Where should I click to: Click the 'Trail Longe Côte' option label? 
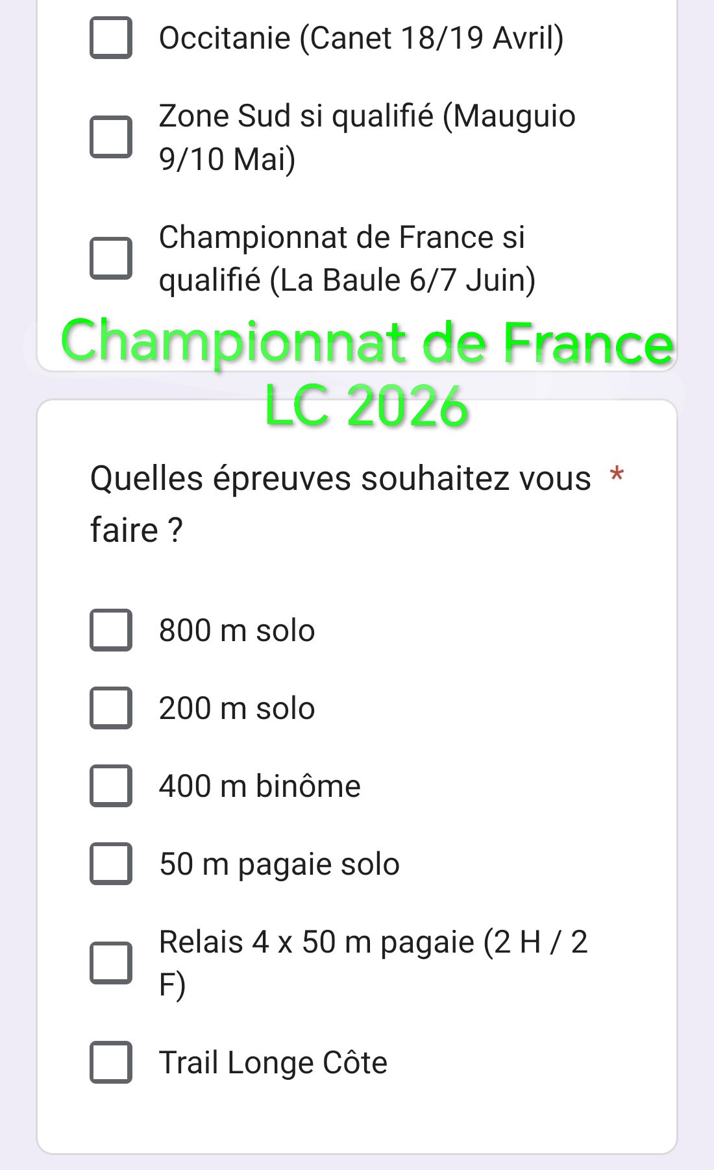click(273, 1062)
